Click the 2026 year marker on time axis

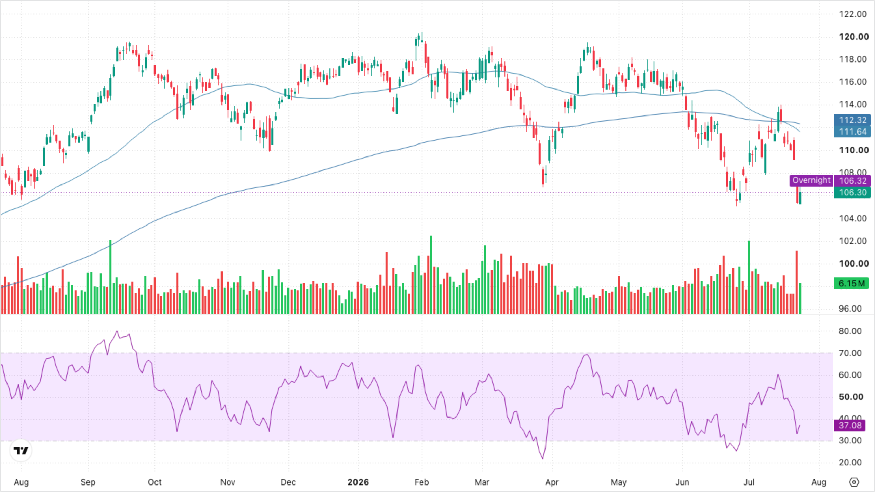pos(358,482)
